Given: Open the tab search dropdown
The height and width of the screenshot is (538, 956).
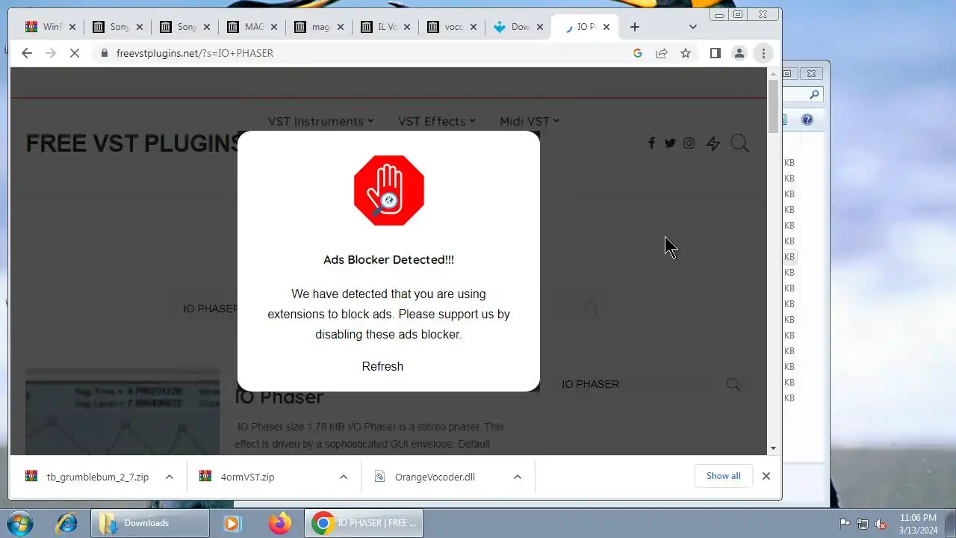Looking at the screenshot, I should point(692,27).
